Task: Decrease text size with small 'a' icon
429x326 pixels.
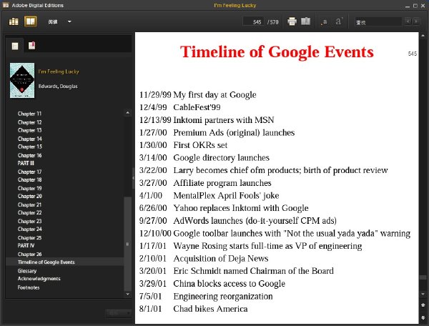Action: (x=324, y=22)
